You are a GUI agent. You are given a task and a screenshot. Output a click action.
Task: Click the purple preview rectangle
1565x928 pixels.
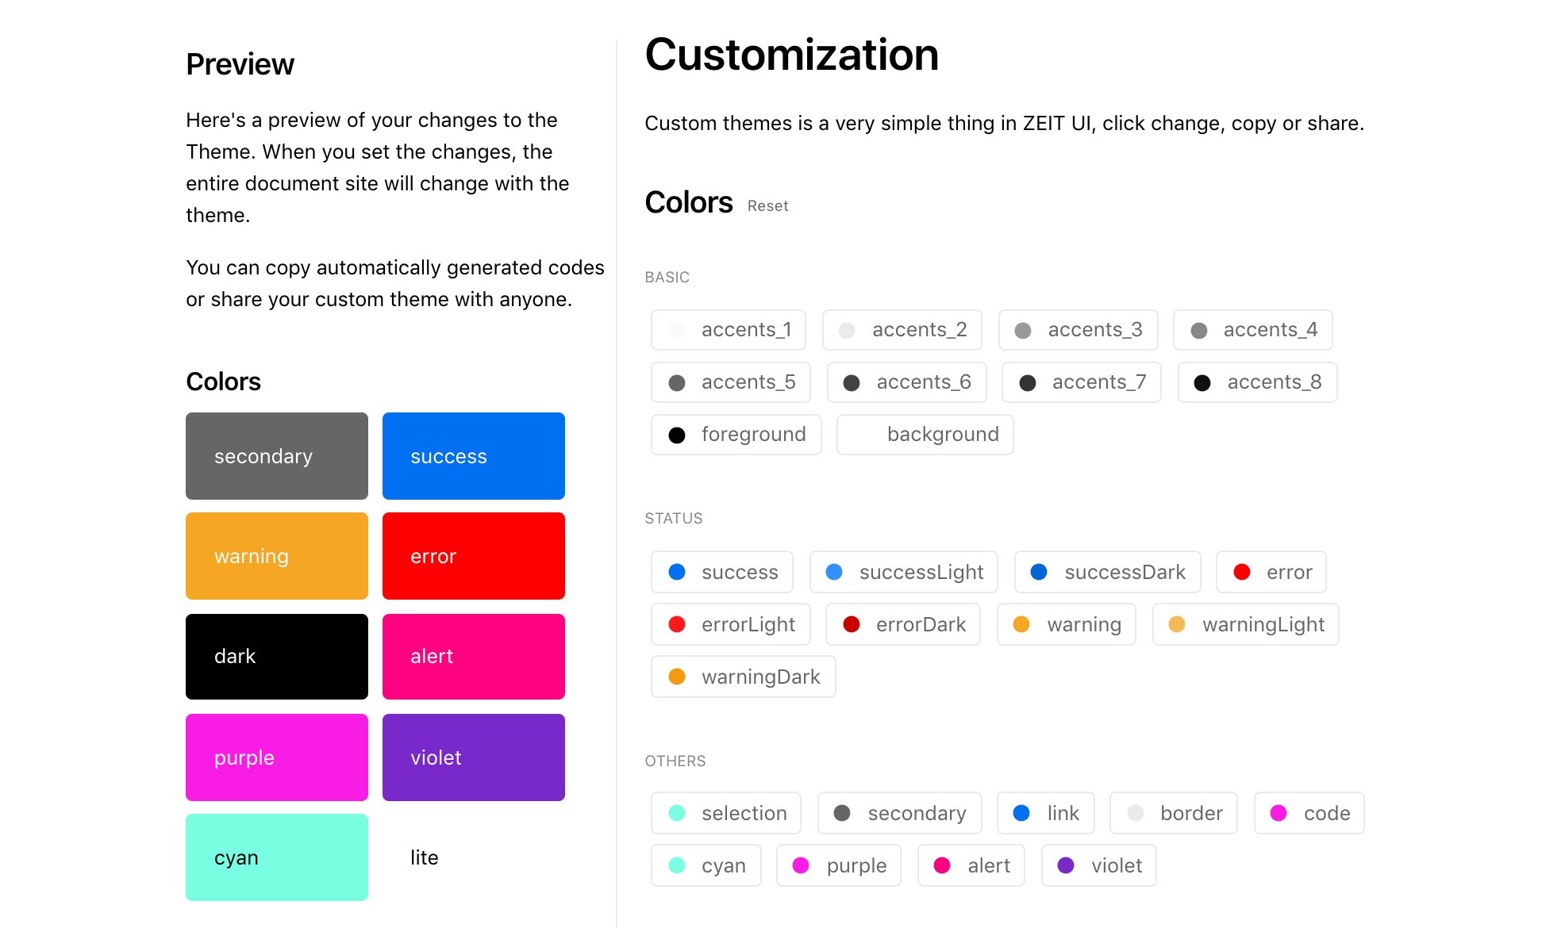tap(276, 757)
